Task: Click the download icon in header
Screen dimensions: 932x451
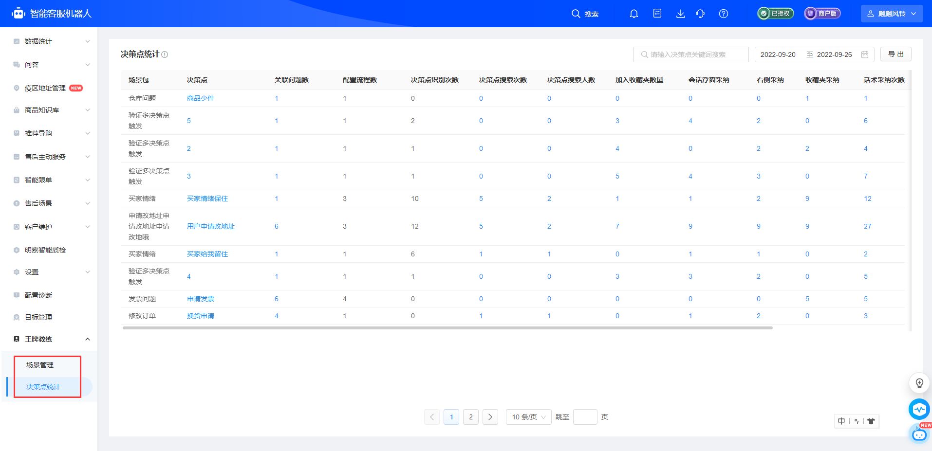Action: [681, 14]
